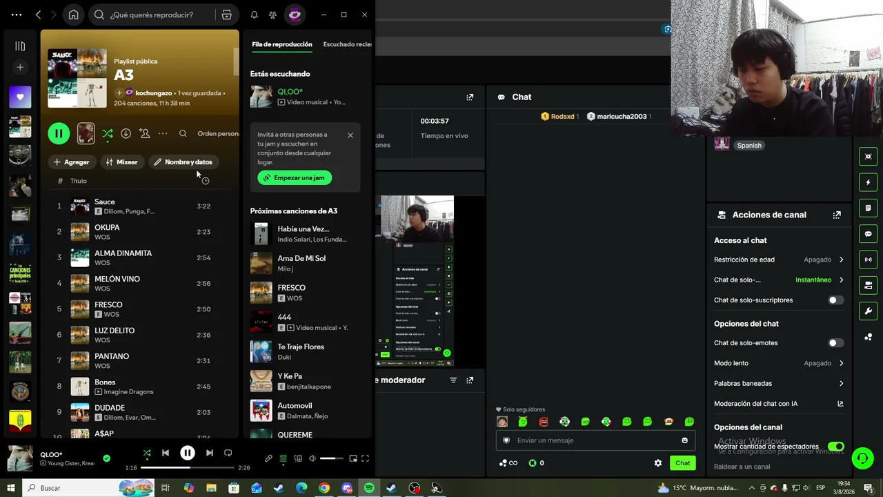The image size is (883, 497).
Task: Search within the A3 playlist
Action: point(183,133)
